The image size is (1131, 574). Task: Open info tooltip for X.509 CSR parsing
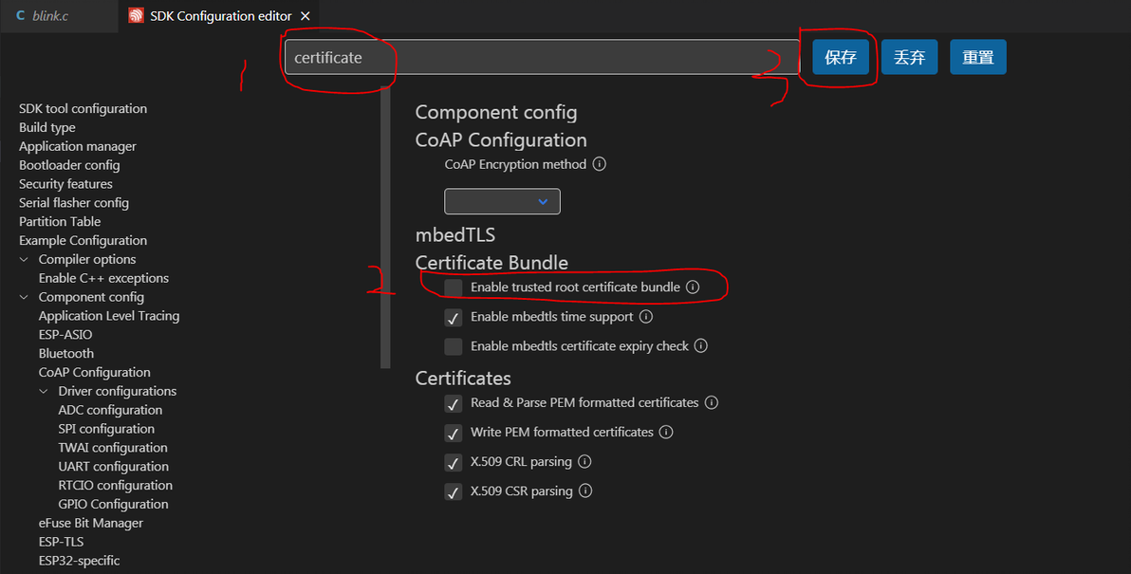[585, 491]
